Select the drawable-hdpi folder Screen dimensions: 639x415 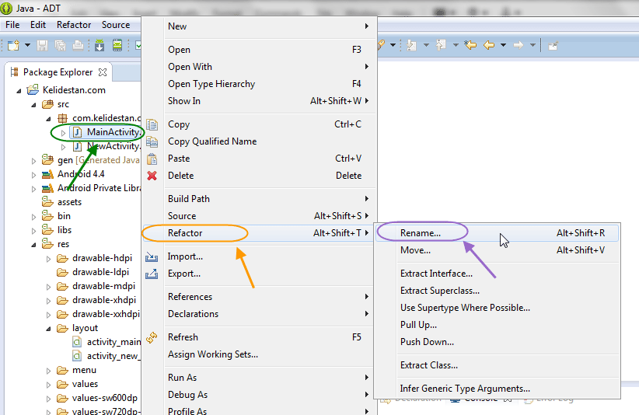95,258
